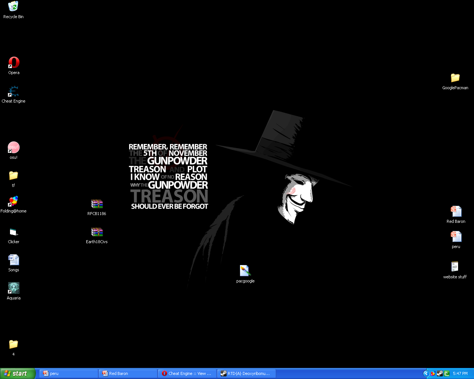This screenshot has width=474, height=379.
Task: Open the GooglePacman folder
Action: click(455, 78)
